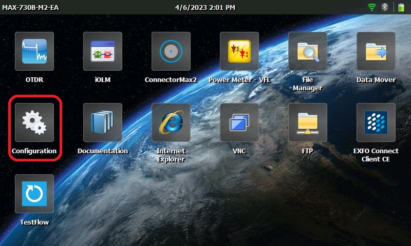This screenshot has height=246, width=411.
Task: Click the 'File Manager' text label
Action: (308, 84)
